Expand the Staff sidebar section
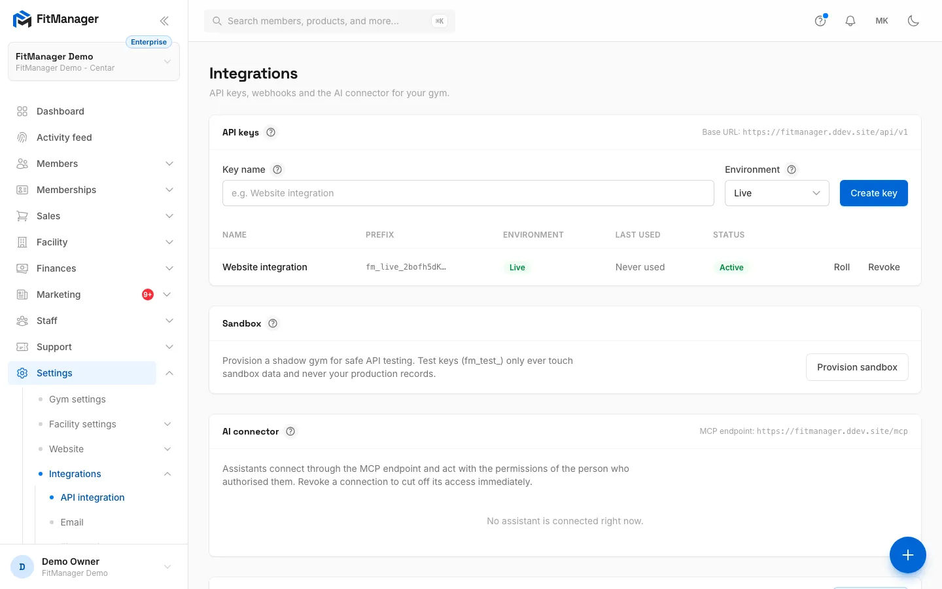Image resolution: width=942 pixels, height=589 pixels. pyautogui.click(x=169, y=321)
